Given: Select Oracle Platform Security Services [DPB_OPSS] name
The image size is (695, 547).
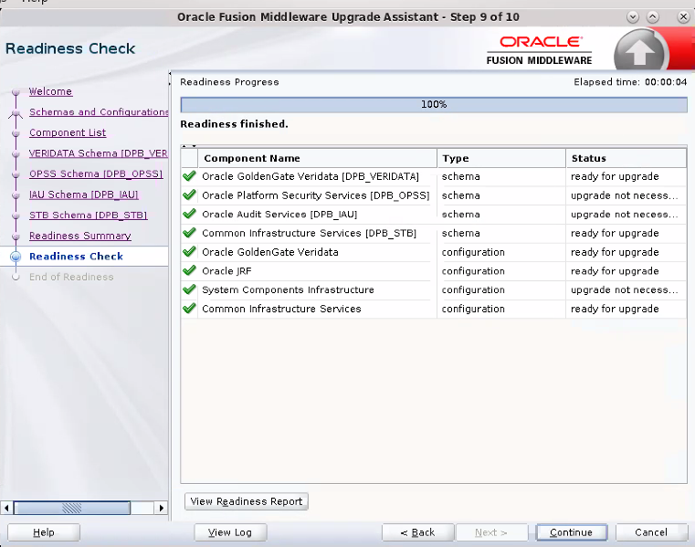Looking at the screenshot, I should (x=316, y=195).
